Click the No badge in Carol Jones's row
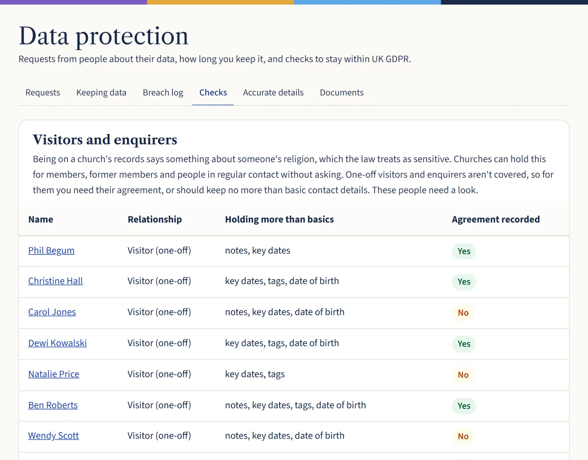Screen dimensions: 588x460 click(x=463, y=313)
